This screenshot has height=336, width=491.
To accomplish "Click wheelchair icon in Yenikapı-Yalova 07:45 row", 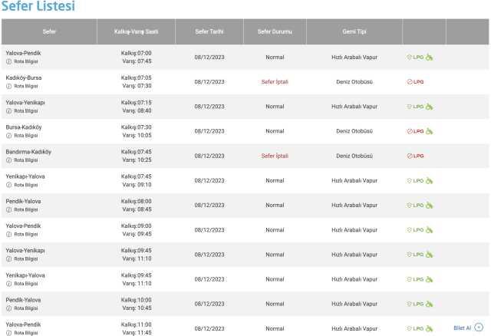I will (430, 180).
